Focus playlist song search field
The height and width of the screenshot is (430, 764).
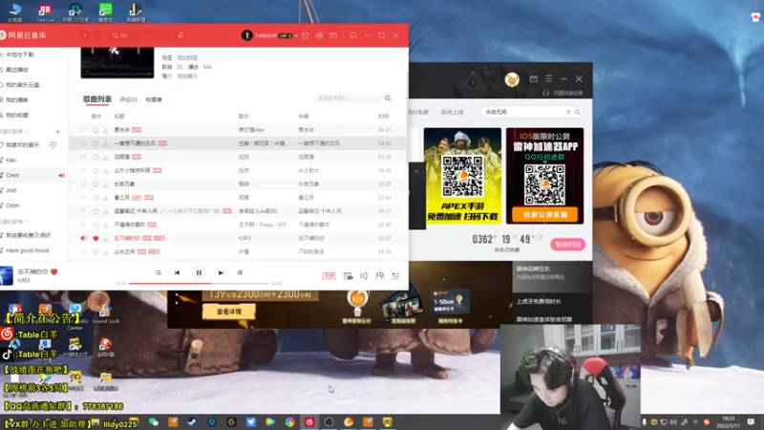353,98
